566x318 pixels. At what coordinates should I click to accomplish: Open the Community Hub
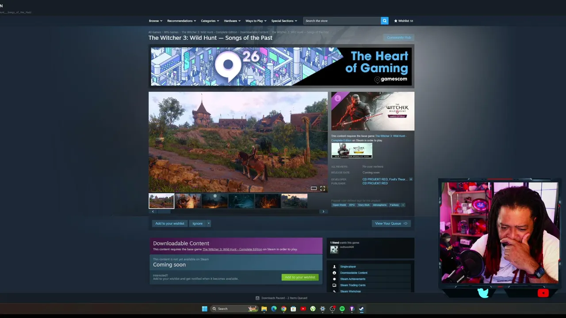pos(399,38)
